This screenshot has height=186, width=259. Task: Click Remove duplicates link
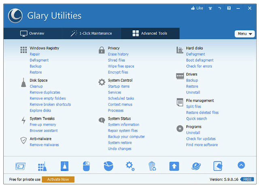[45, 93]
